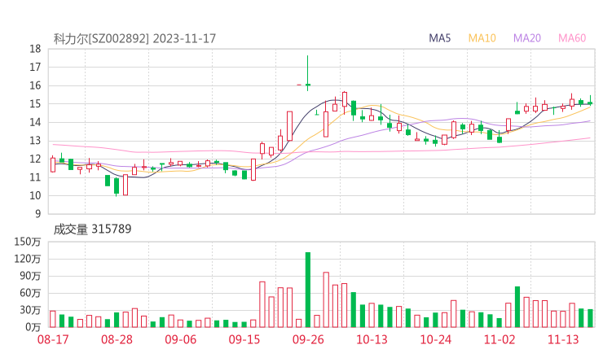
Task: Click the first red candlestick at 08-17
Action: pyautogui.click(x=53, y=164)
